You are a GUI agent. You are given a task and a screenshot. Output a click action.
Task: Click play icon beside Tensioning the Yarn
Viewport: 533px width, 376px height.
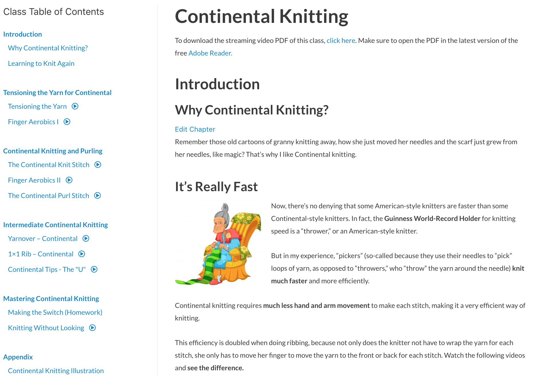click(75, 106)
